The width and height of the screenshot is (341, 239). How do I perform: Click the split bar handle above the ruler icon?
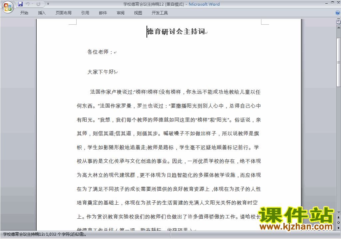339,19
